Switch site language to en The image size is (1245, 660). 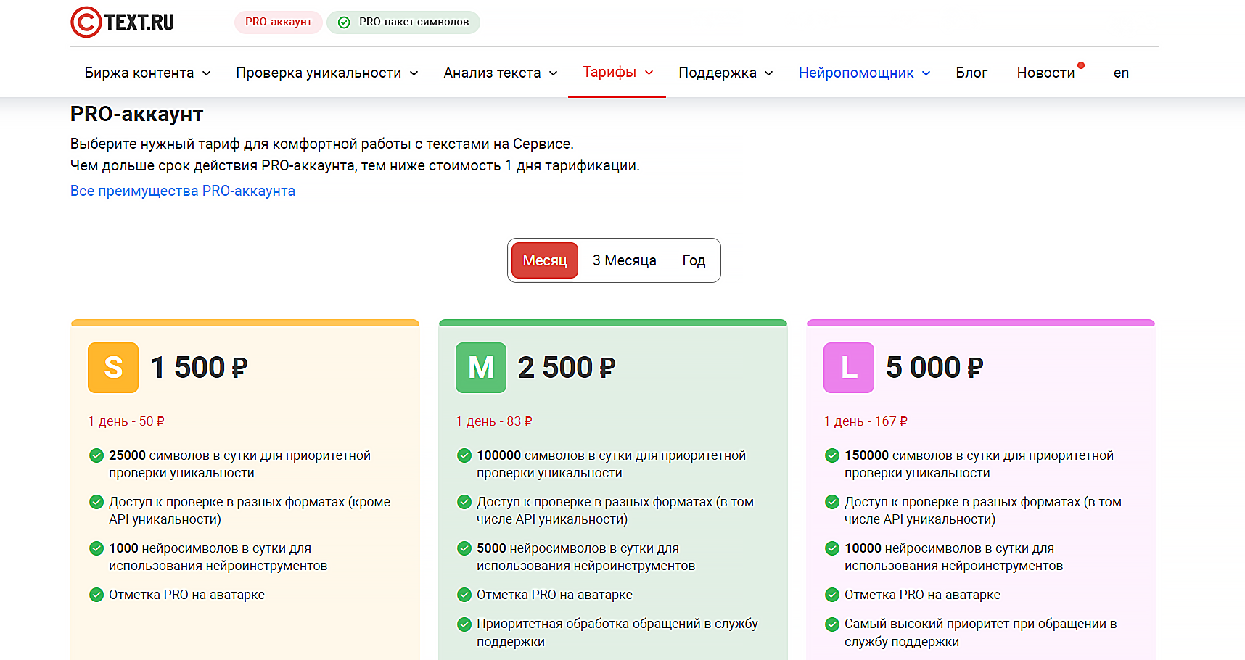point(1121,73)
